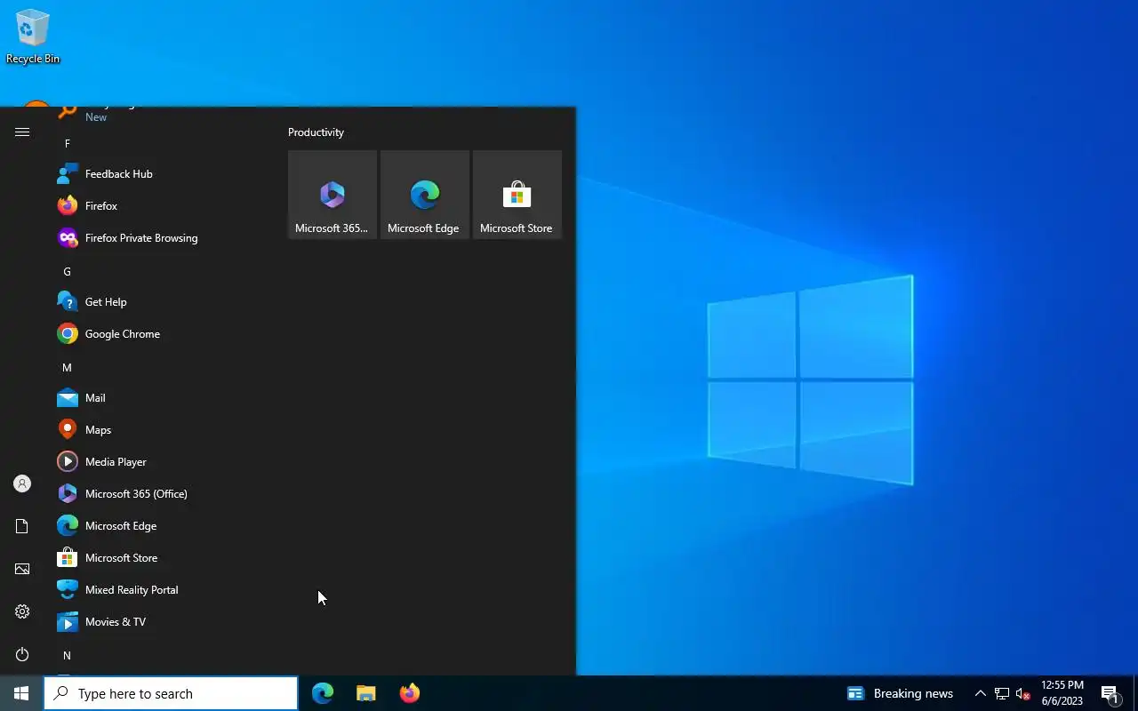Open Microsoft Store in the app list

click(x=160, y=558)
